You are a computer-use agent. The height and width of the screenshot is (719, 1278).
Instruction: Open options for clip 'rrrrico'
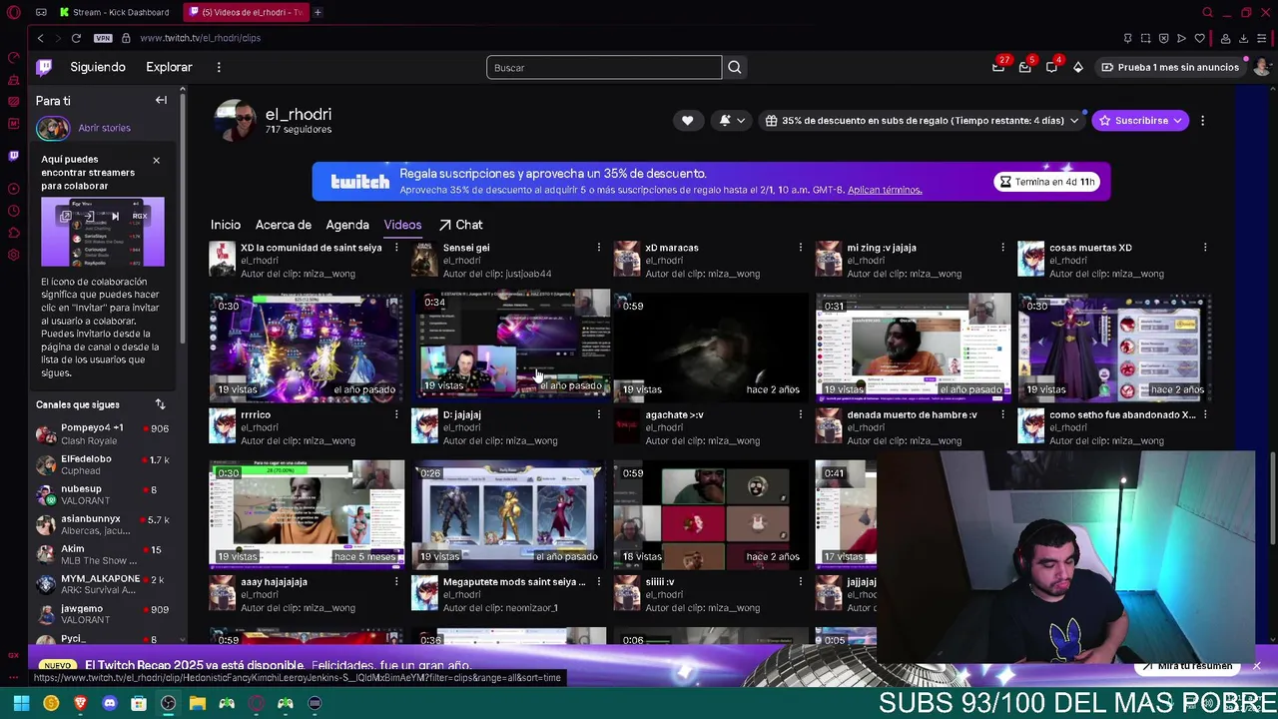(x=396, y=414)
